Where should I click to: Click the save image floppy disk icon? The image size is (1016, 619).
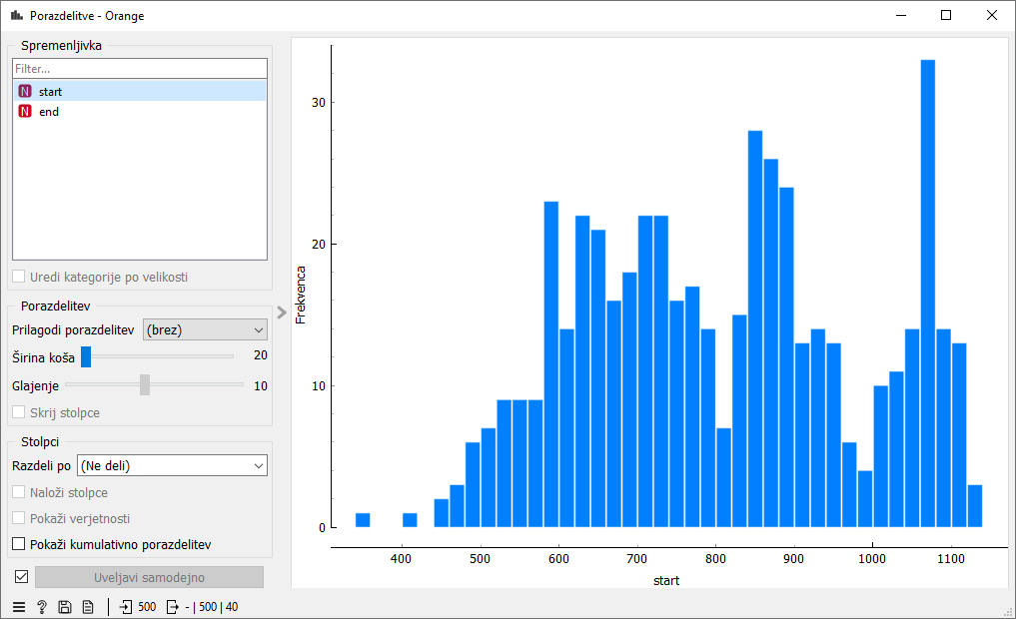point(65,607)
